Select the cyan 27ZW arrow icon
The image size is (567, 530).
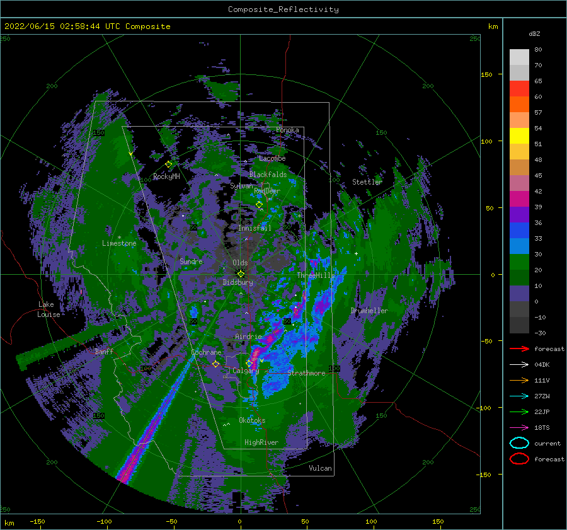point(519,396)
